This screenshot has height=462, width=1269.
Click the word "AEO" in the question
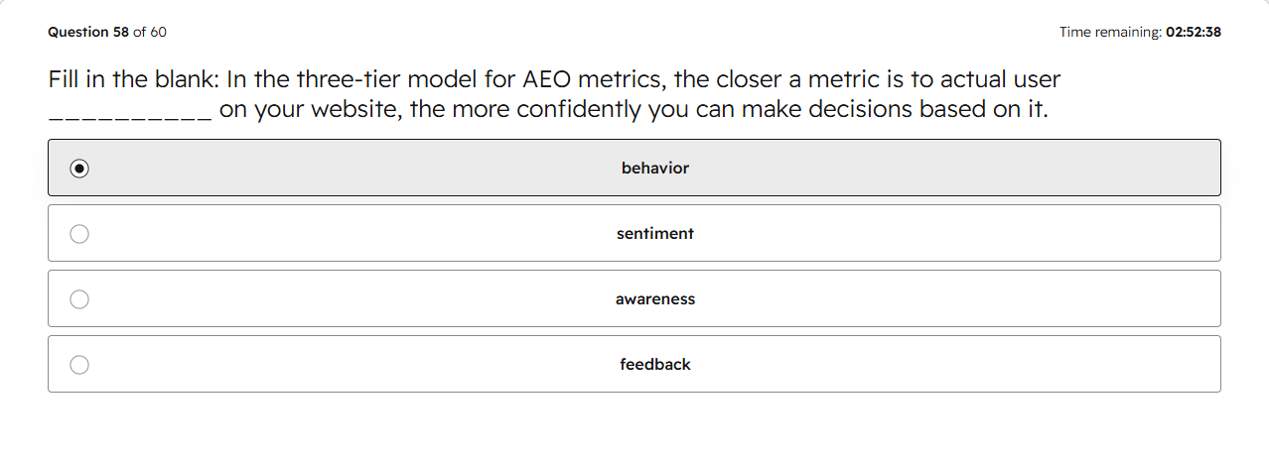pos(549,79)
